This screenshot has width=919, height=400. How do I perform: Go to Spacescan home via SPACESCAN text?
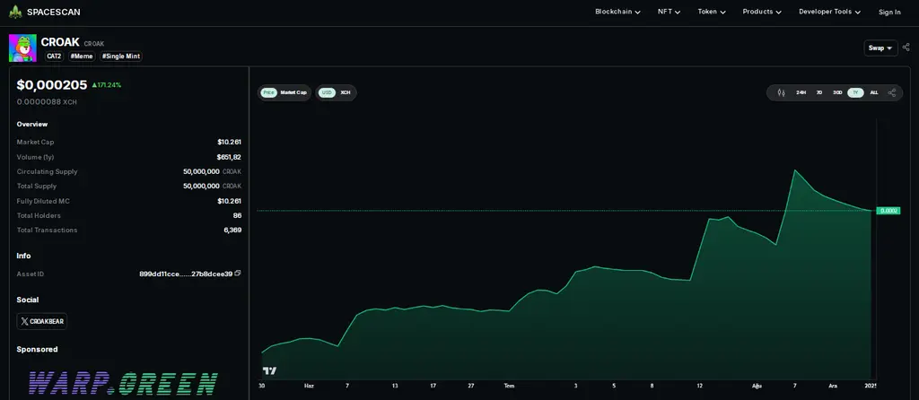point(53,12)
